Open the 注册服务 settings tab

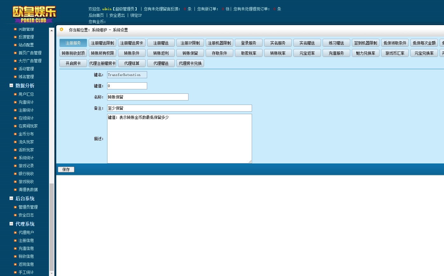coord(73,43)
